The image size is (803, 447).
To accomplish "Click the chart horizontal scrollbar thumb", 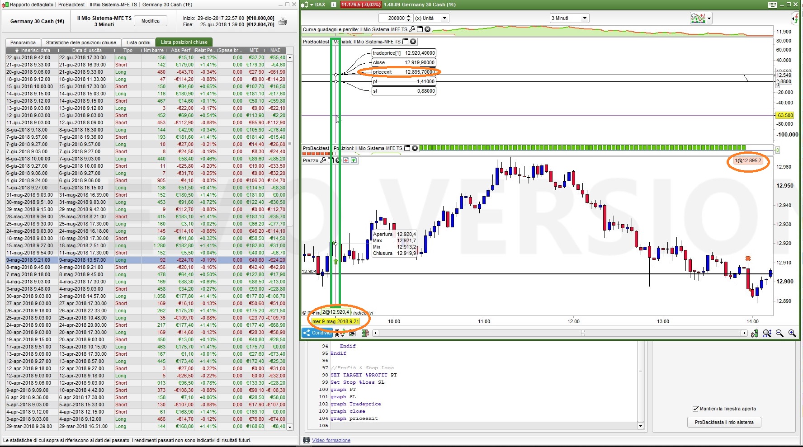I will (x=583, y=333).
